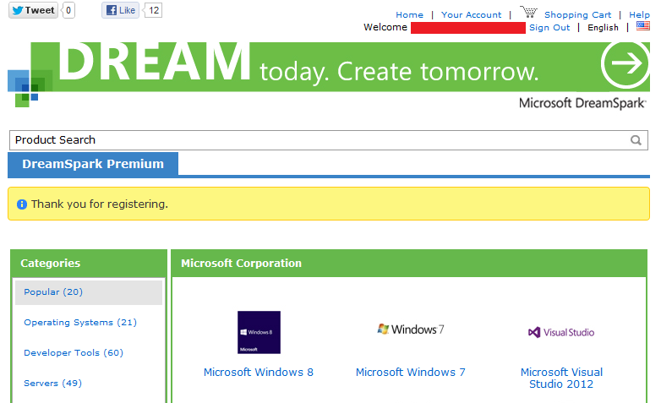Open Your Account page
Screen dimensions: 661x403
click(x=472, y=14)
